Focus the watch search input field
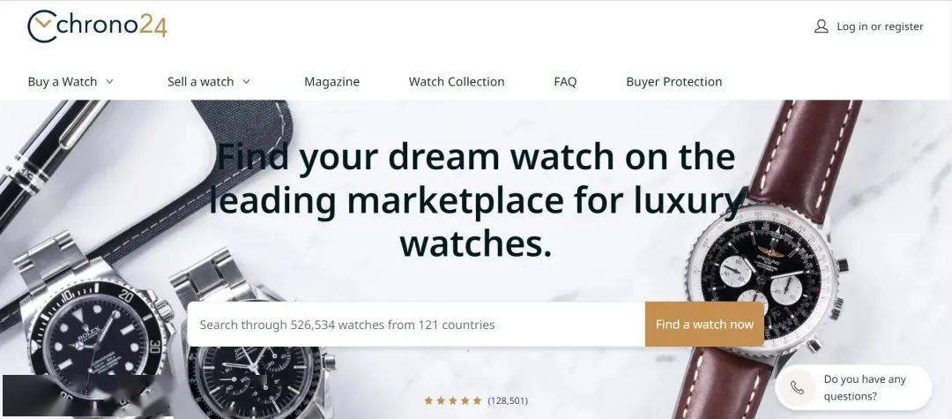952x419 pixels. 416,325
